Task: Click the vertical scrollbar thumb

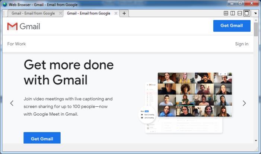Action: pos(256,29)
